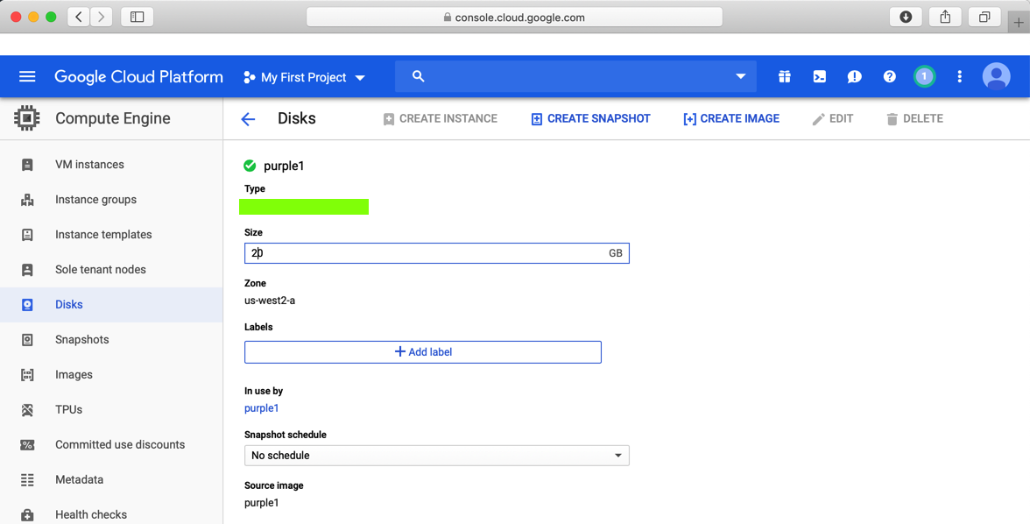Expand the Snapshot schedule dropdown
The width and height of the screenshot is (1030, 524).
[x=436, y=456]
